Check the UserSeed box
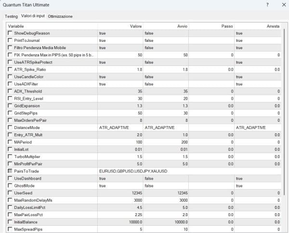289x233 pixels. tap(10, 193)
